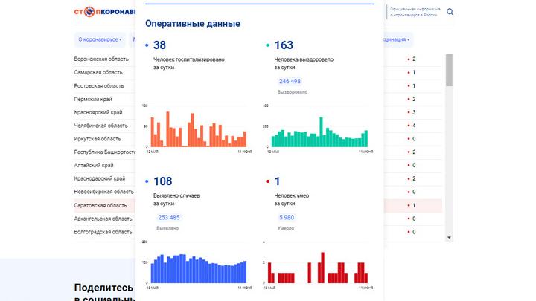Select Саратовская область in the region list
536x301 pixels.
100,205
